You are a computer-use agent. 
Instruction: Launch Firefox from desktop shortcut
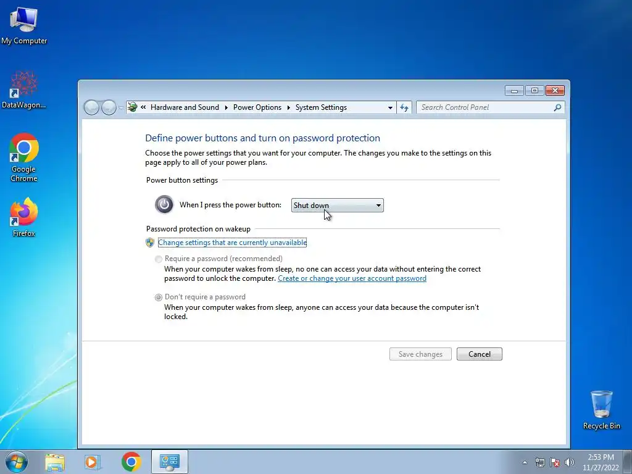tap(24, 217)
